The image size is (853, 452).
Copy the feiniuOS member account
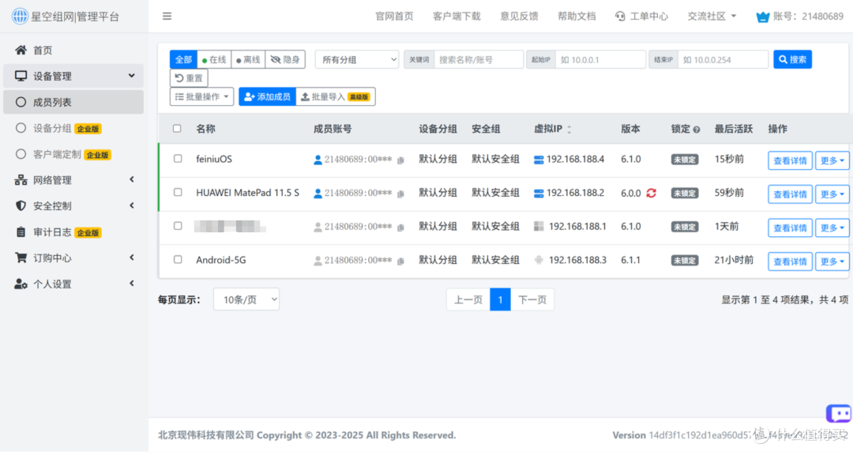[400, 160]
